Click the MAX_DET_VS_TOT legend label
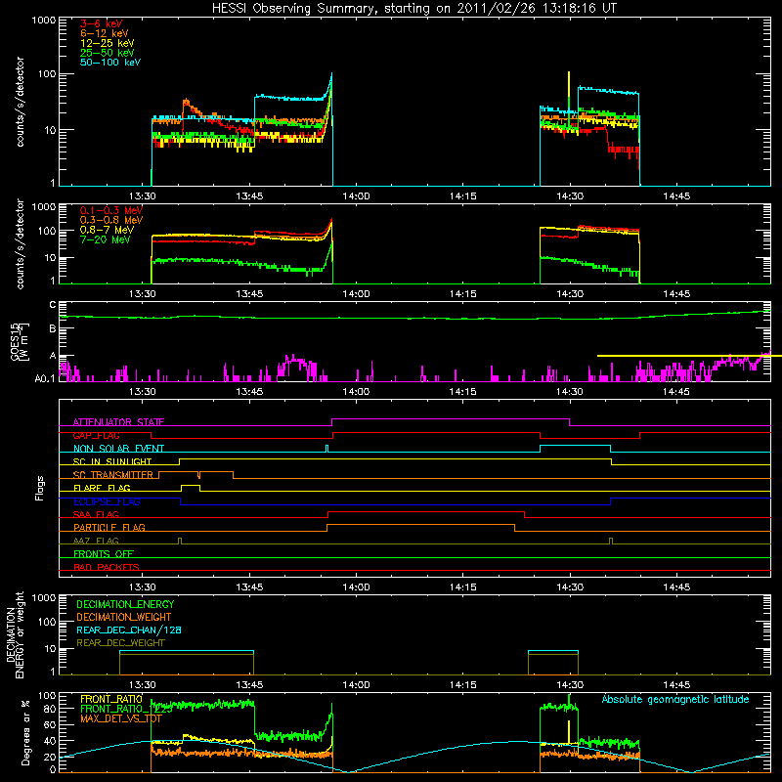Viewport: 782px width, 782px height. [121, 718]
